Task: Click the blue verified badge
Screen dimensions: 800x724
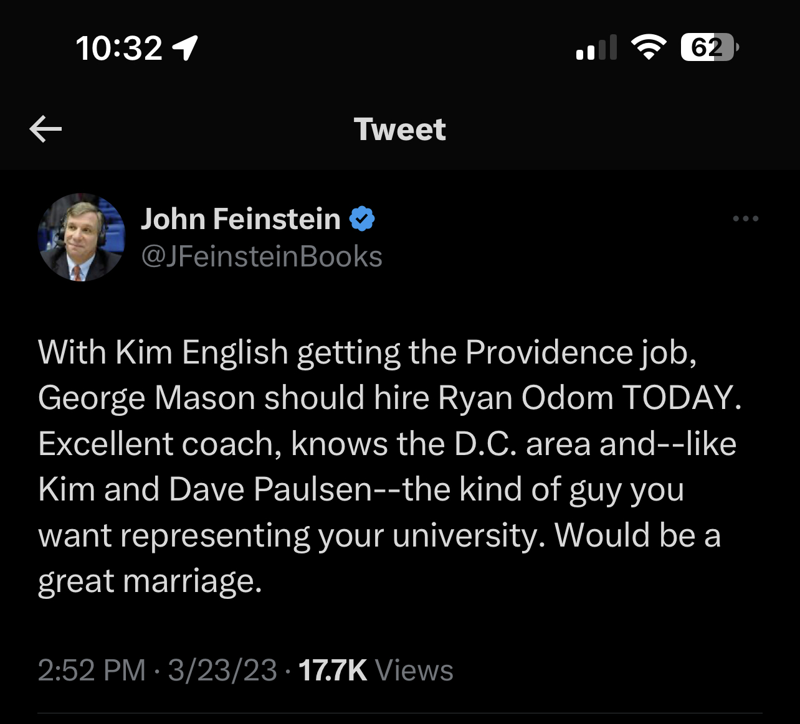Action: [x=362, y=219]
